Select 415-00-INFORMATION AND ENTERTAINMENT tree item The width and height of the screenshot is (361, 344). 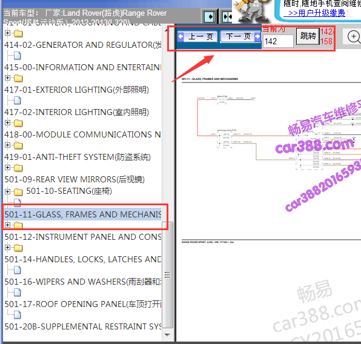(x=82, y=67)
